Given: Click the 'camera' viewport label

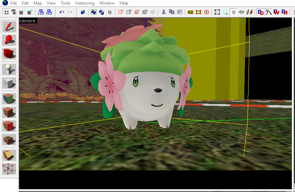Looking at the screenshot, I should (x=28, y=21).
